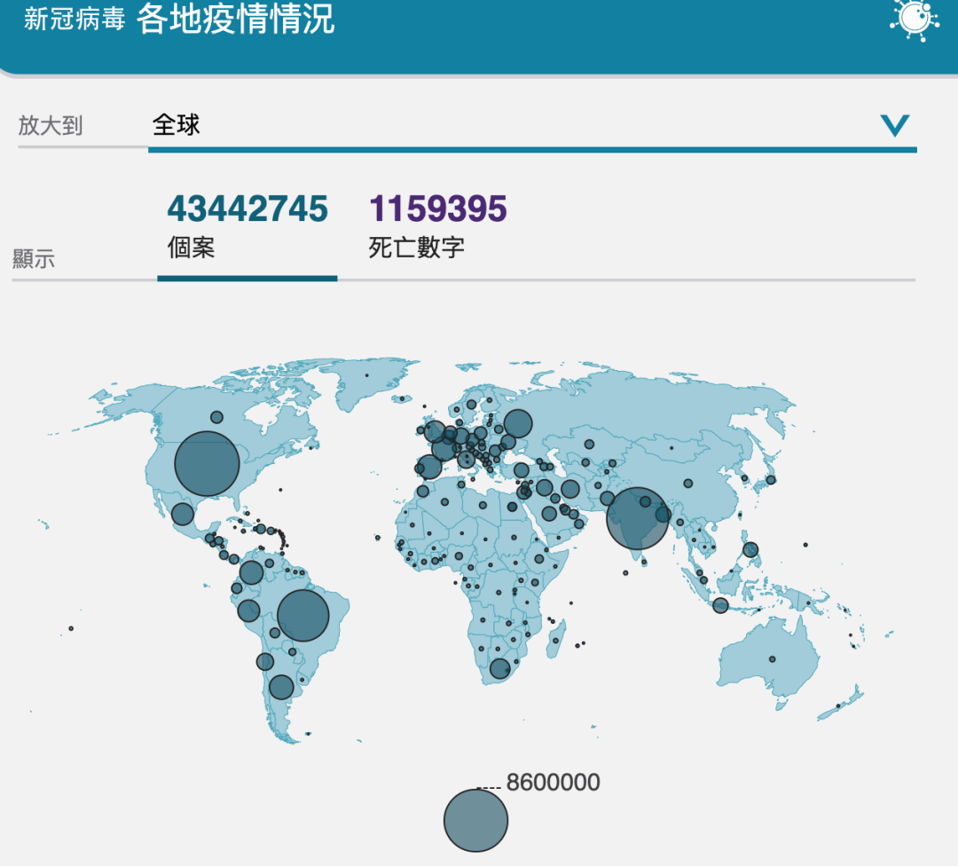The image size is (958, 866).
Task: Click the coronavirus icon in the header
Action: [x=914, y=18]
